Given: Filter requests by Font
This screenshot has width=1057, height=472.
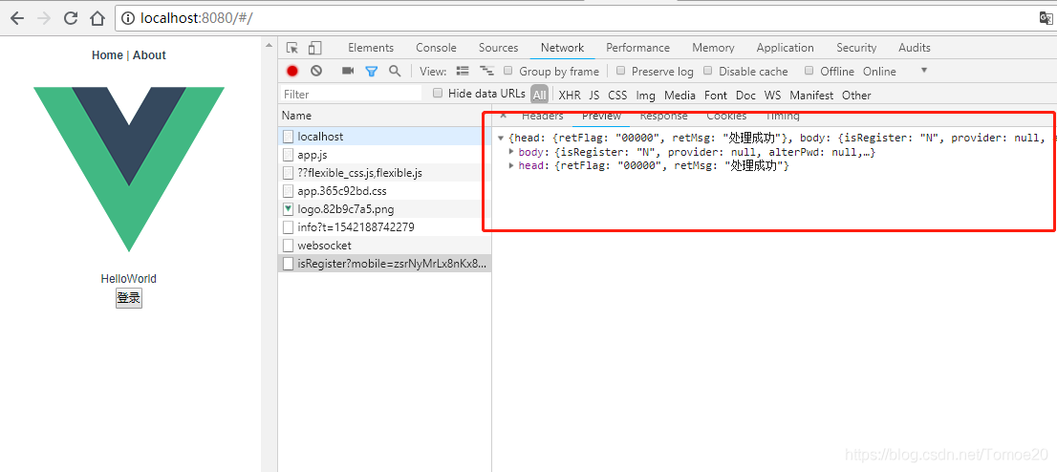Looking at the screenshot, I should point(716,96).
